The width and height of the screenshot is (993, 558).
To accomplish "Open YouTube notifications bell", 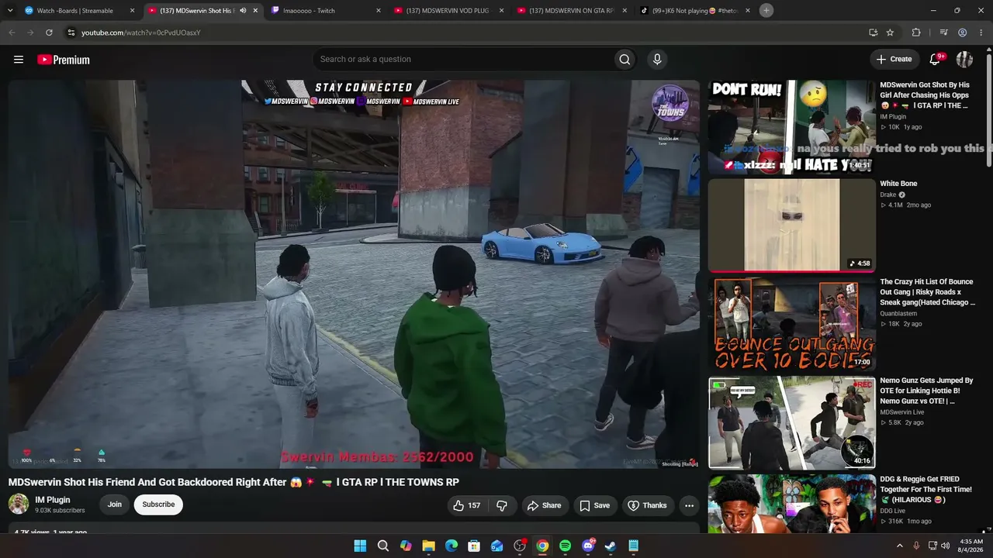I will (936, 59).
